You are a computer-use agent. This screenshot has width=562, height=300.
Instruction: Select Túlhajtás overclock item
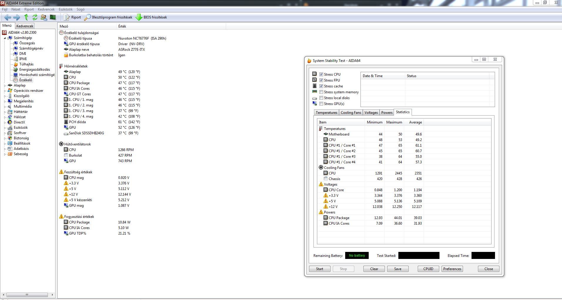click(26, 64)
